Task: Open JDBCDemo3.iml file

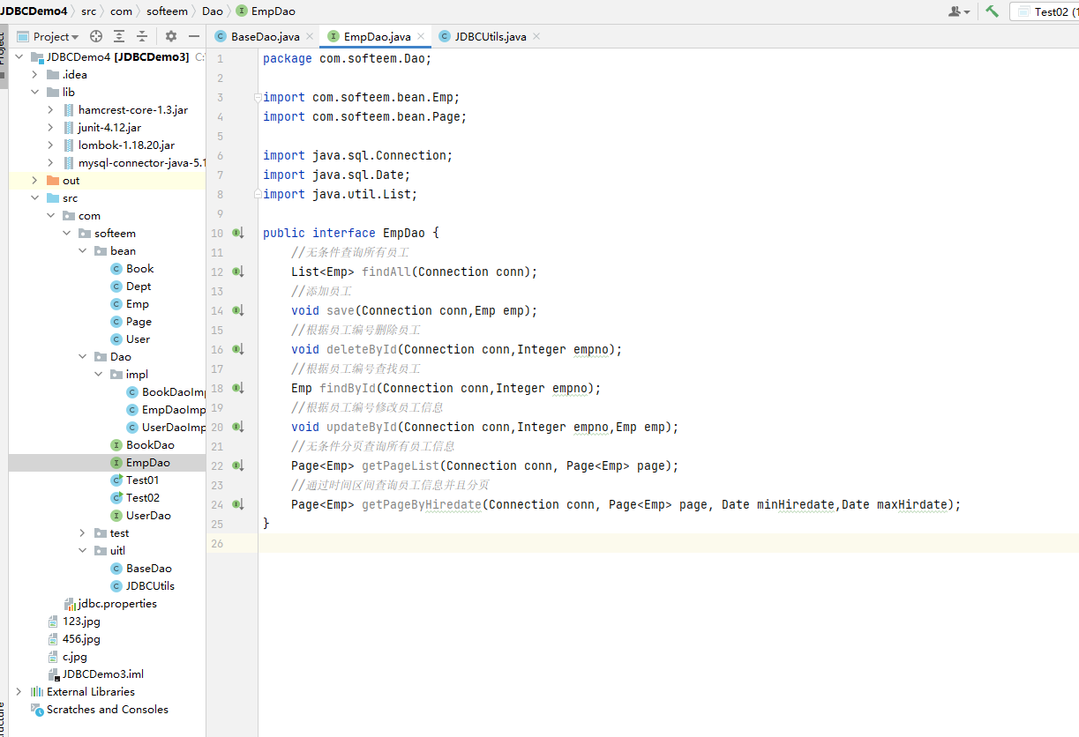Action: click(x=102, y=674)
